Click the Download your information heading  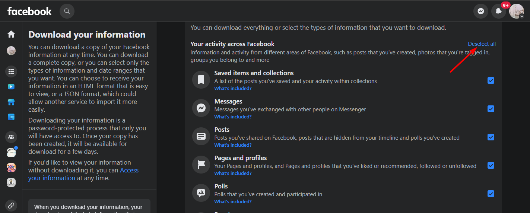tap(87, 35)
